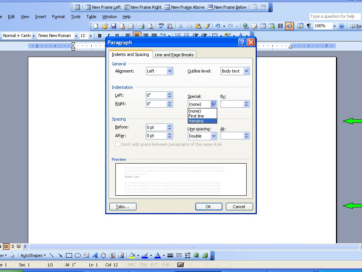Image resolution: width=362 pixels, height=272 pixels.
Task: Toggle Center alignment in formatting toolbar
Action: coord(137,35)
